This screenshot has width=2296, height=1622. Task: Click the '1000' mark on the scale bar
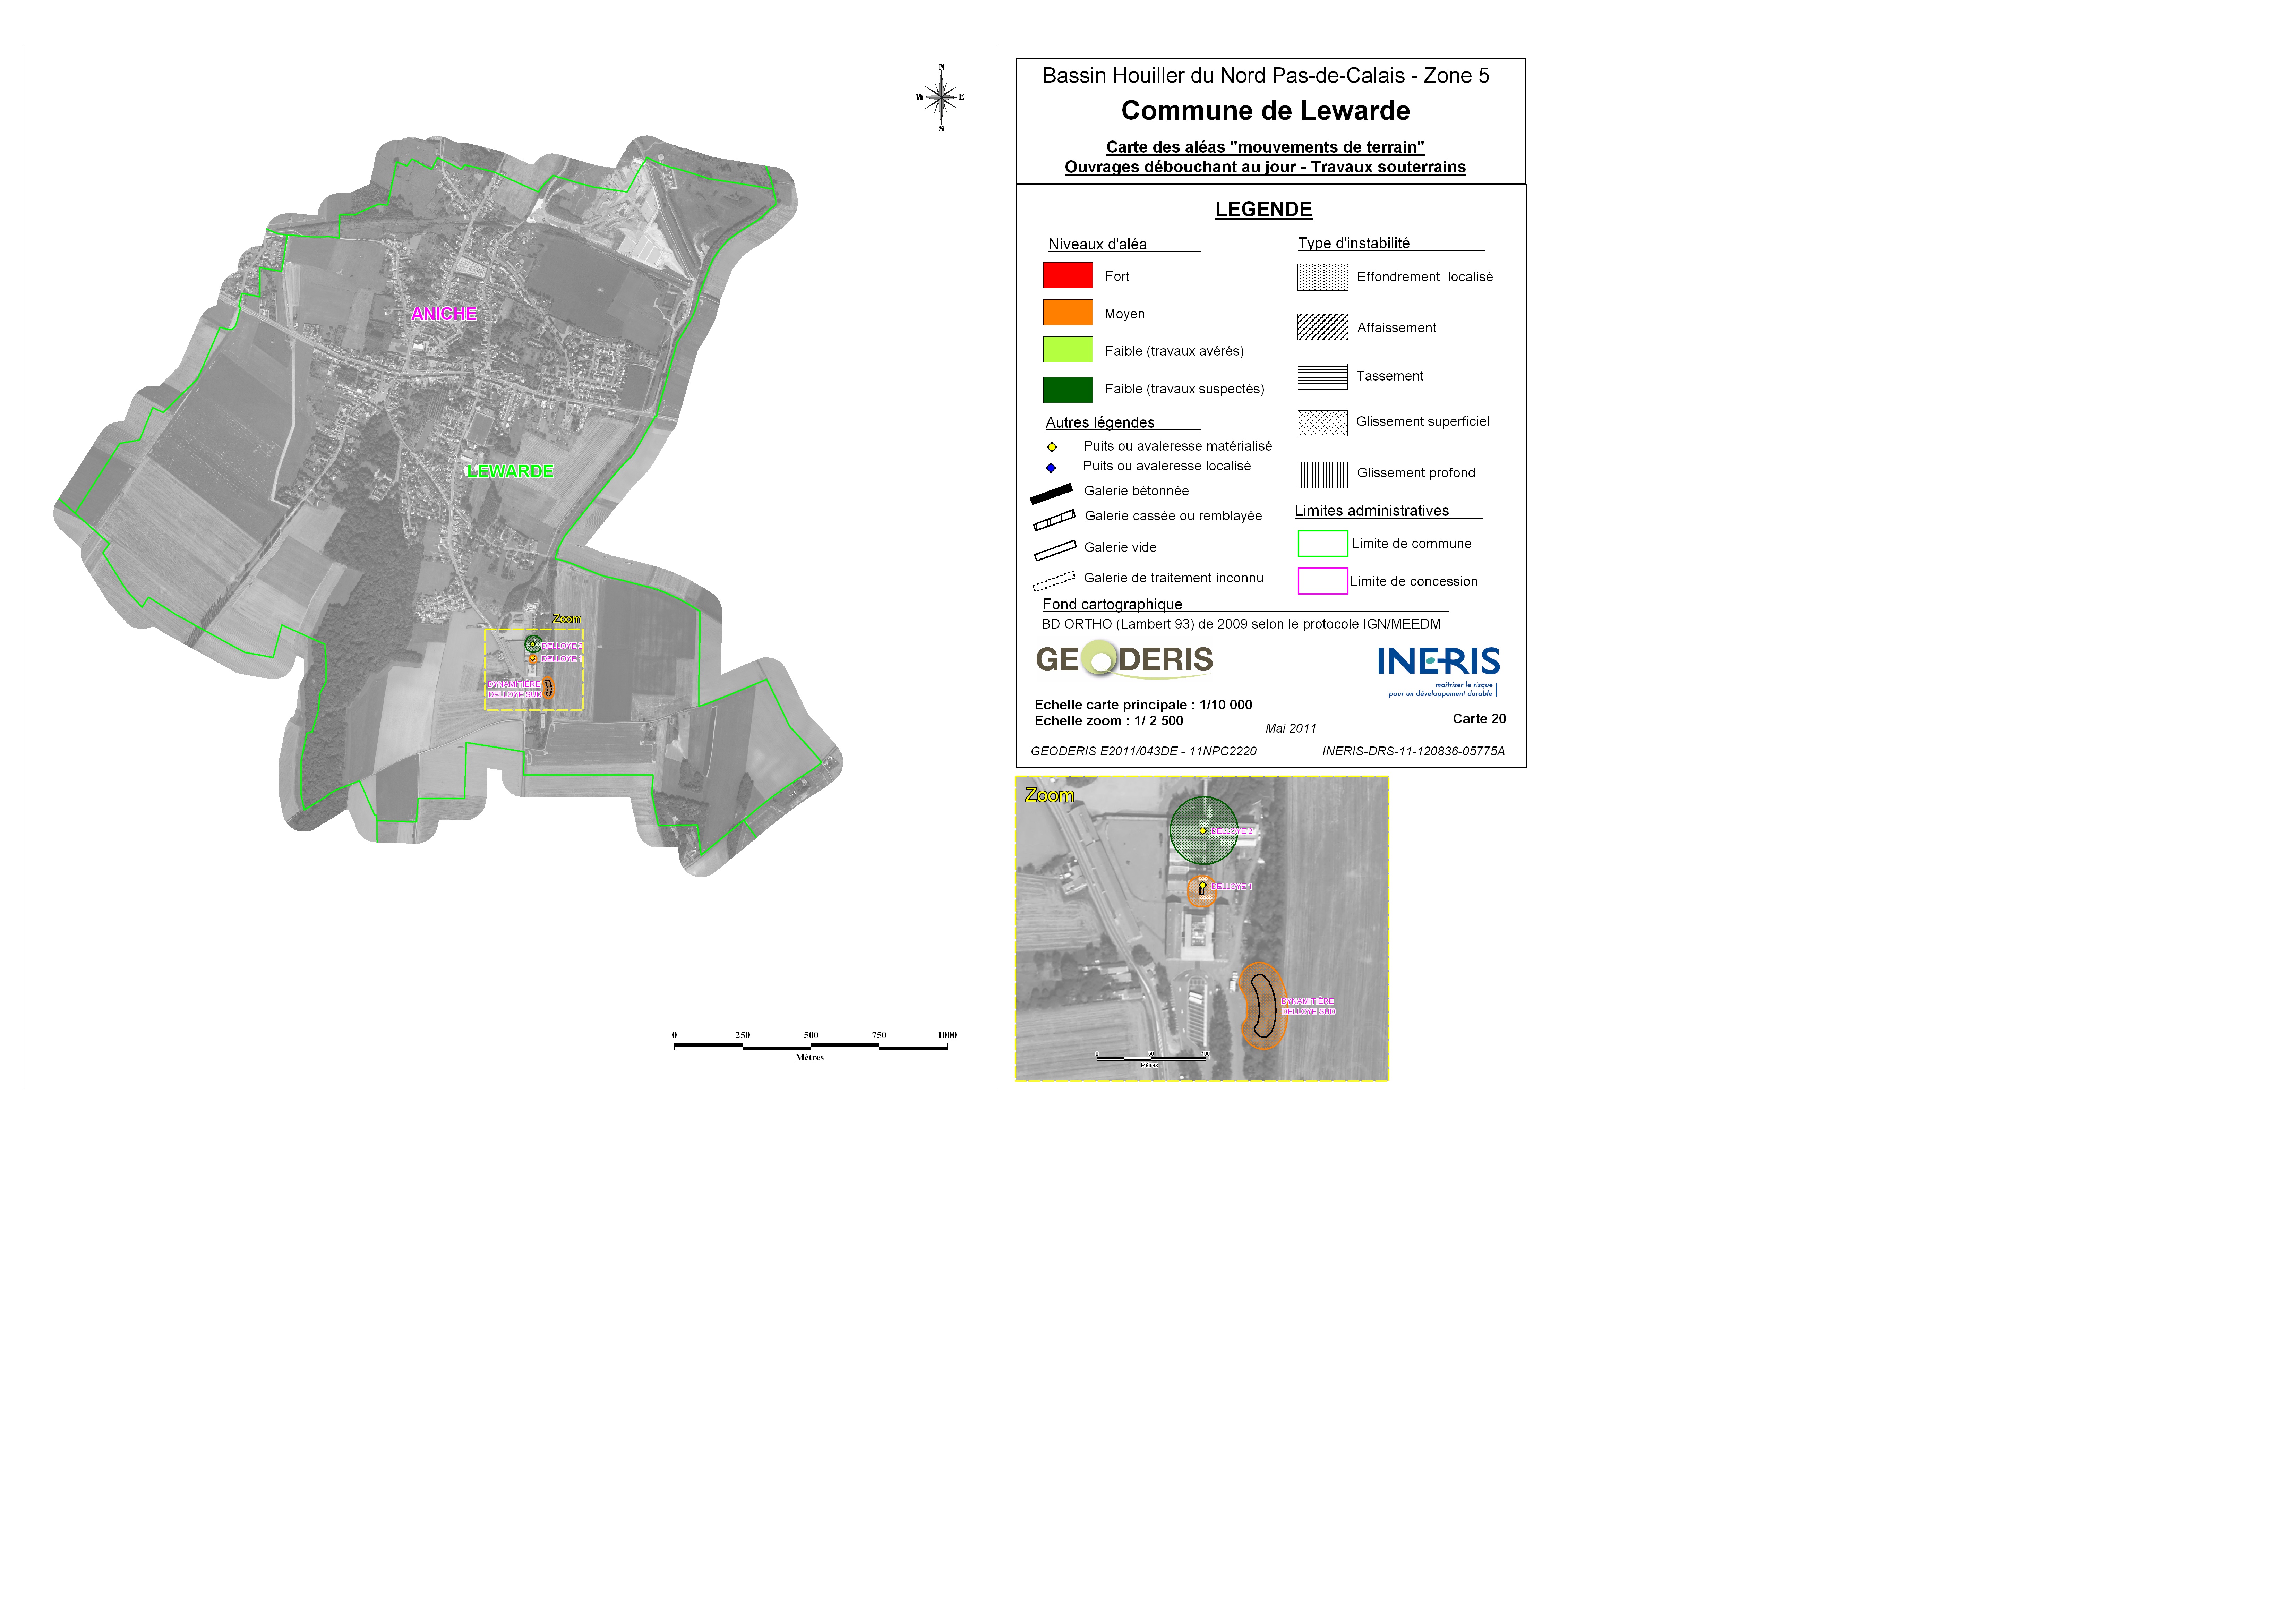click(947, 1035)
